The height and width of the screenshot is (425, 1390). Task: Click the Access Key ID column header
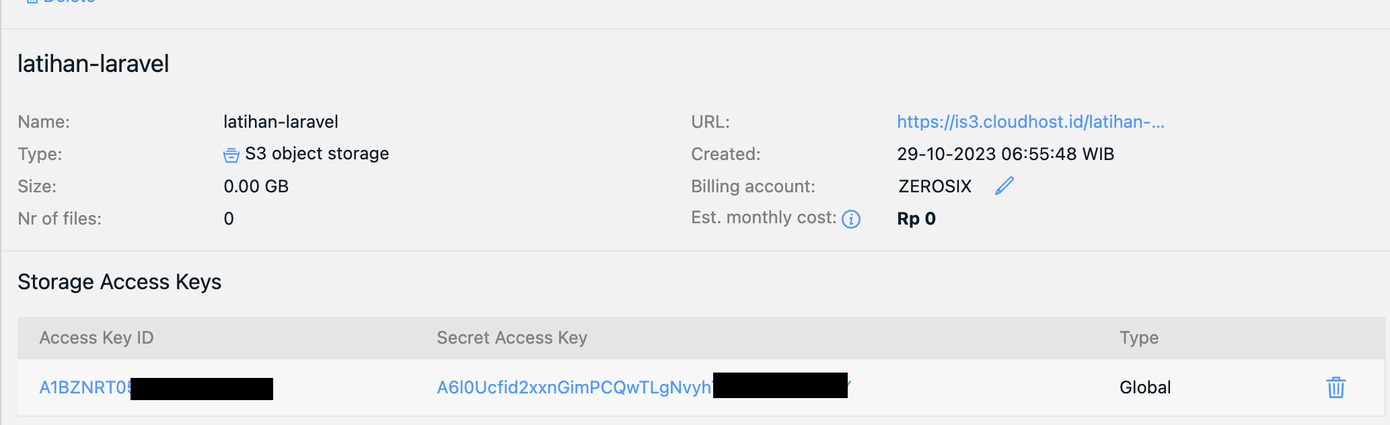click(x=96, y=338)
